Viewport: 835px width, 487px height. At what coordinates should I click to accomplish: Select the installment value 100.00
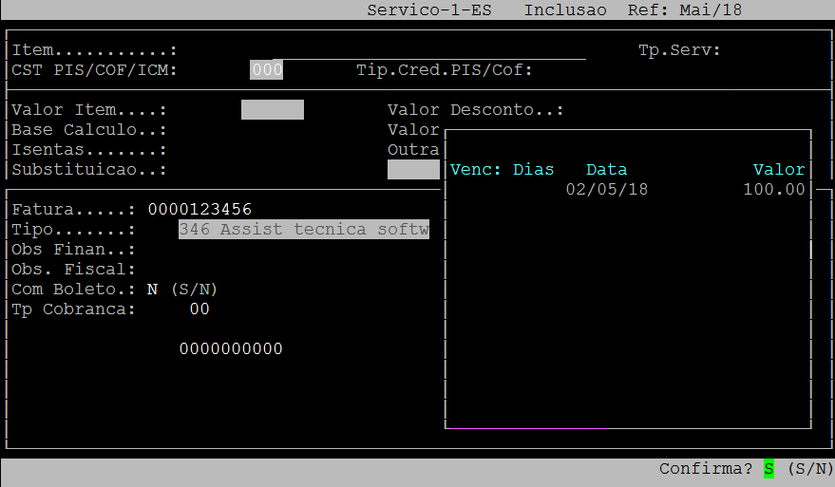[773, 190]
